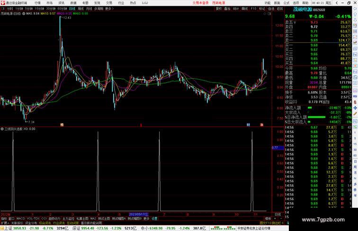Screen dimensions: 358x231
Task: Click the 复权 toolbar button
Action: 219,9
